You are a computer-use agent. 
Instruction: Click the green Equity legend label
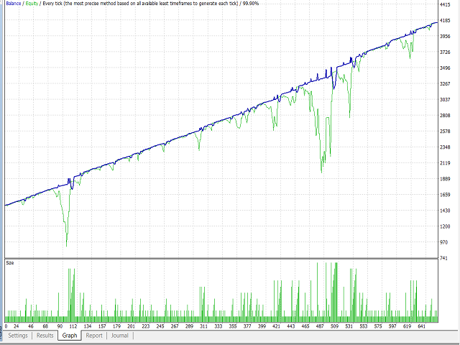pos(32,4)
